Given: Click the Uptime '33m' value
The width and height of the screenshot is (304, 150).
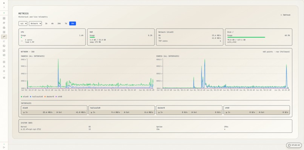Looking at the screenshot, I should (x=158, y=129).
